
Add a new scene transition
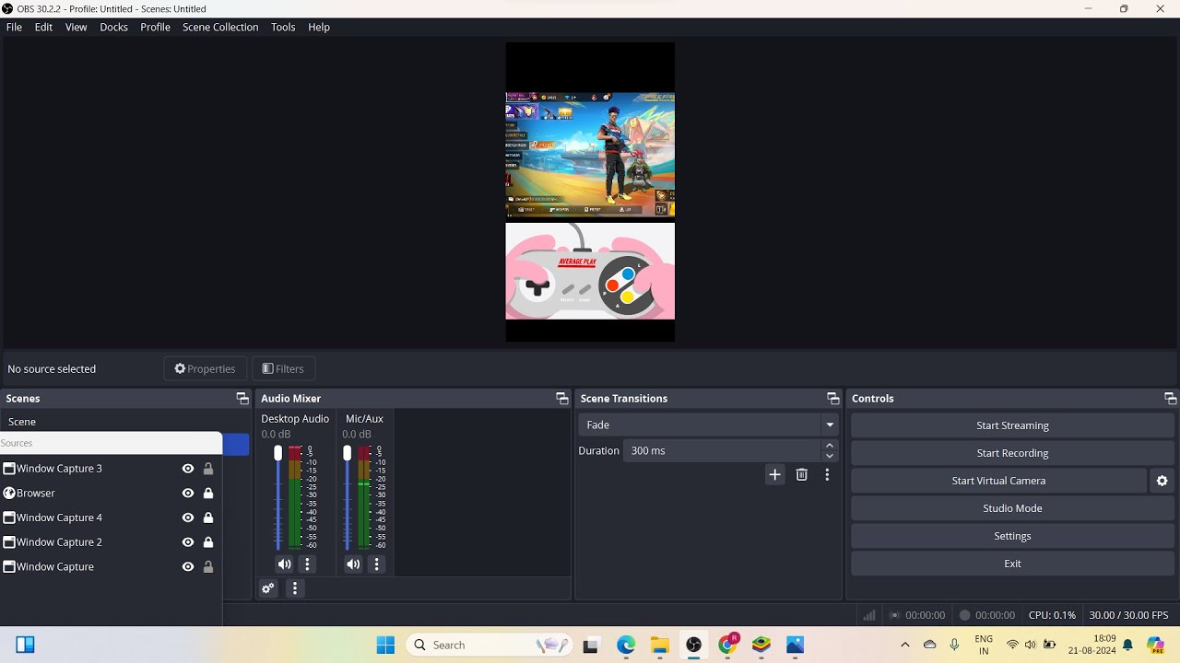[775, 475]
